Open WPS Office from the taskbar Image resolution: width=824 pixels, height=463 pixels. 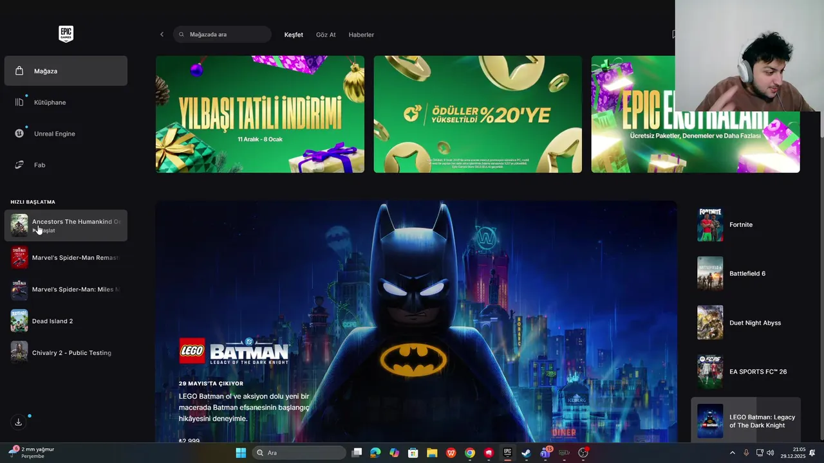click(451, 453)
